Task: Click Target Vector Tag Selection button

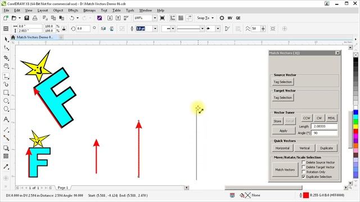Action: pos(282,98)
